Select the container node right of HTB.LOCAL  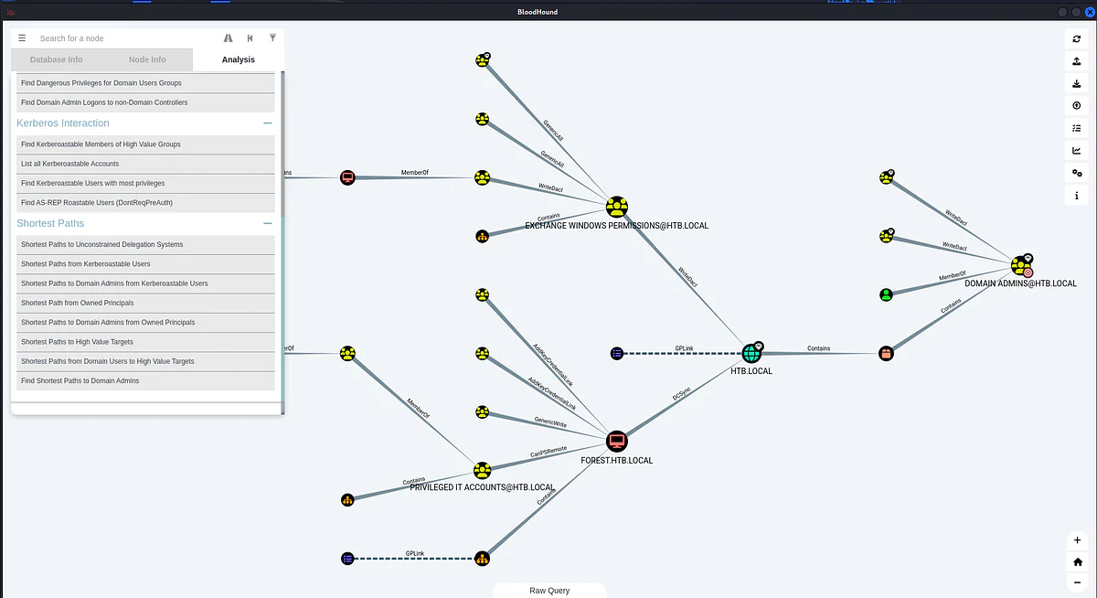pos(885,353)
